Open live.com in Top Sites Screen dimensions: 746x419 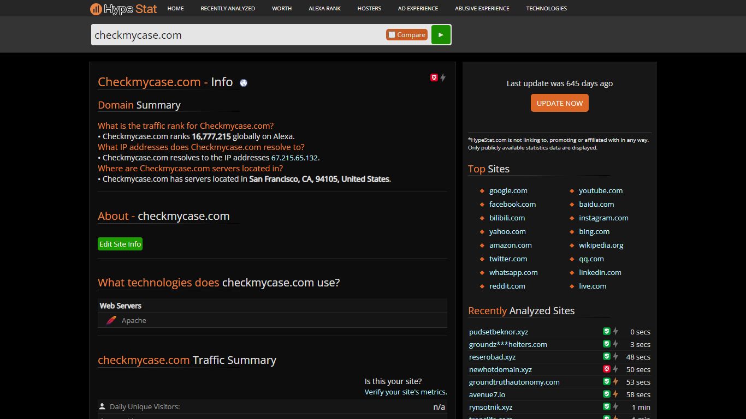(593, 286)
